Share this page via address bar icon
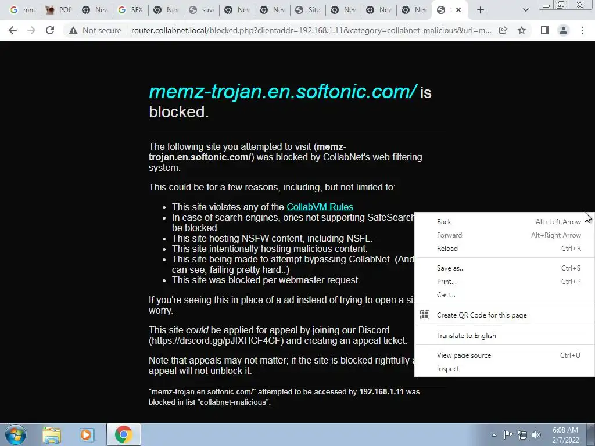This screenshot has height=446, width=595. 503,30
